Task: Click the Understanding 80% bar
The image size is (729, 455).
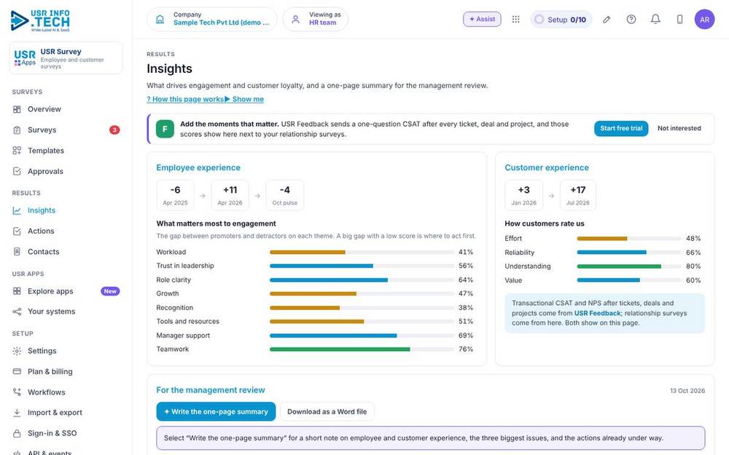Action: 629,266
